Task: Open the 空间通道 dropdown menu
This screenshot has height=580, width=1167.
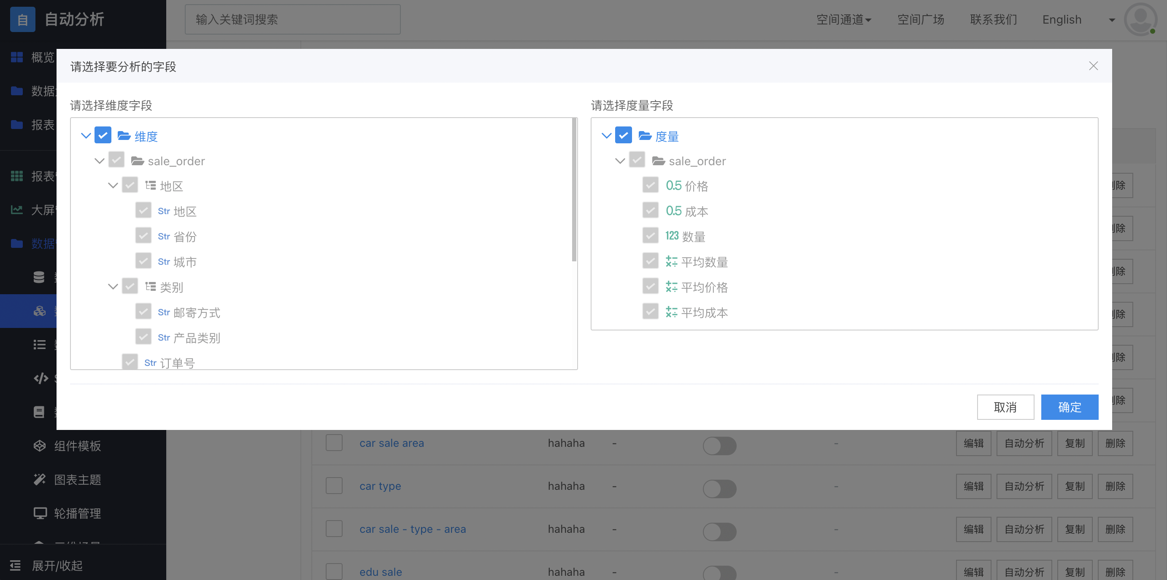Action: point(843,19)
